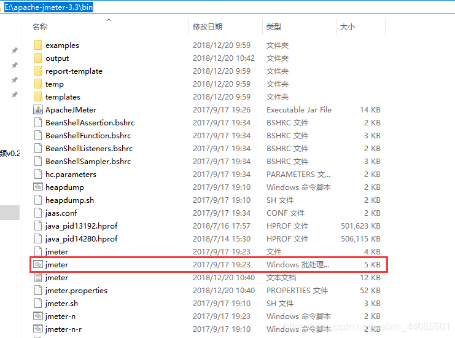Image resolution: width=455 pixels, height=338 pixels.
Task: Select the file name jmeter-n-r
Action: (x=63, y=329)
